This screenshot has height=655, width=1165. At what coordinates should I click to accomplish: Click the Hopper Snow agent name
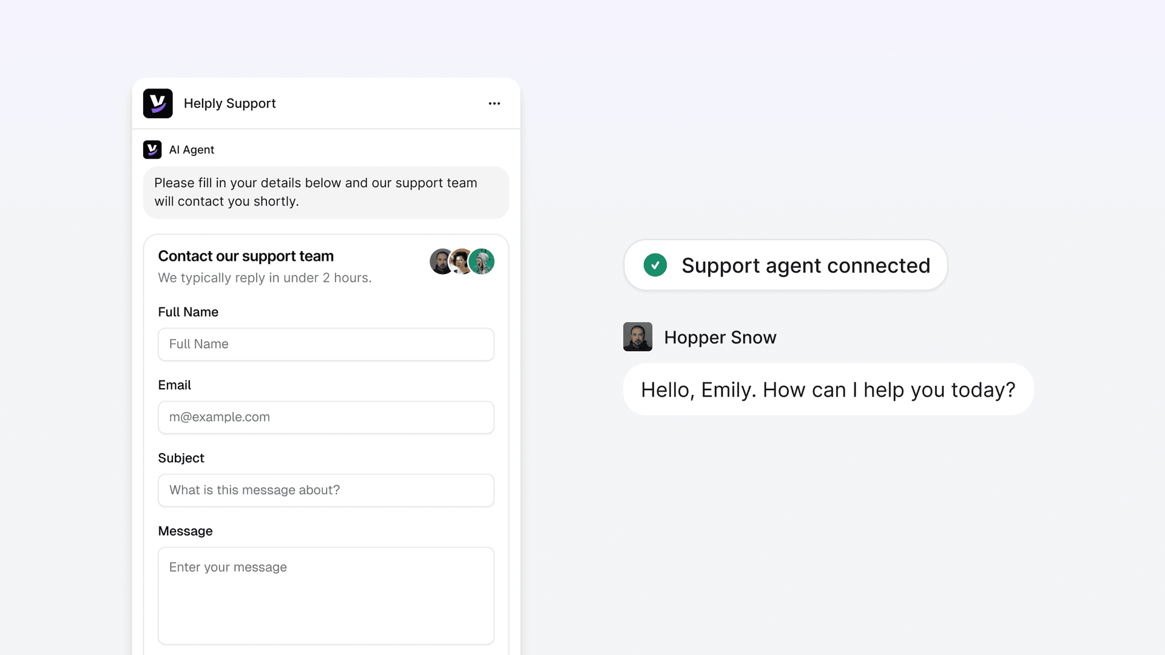point(720,337)
